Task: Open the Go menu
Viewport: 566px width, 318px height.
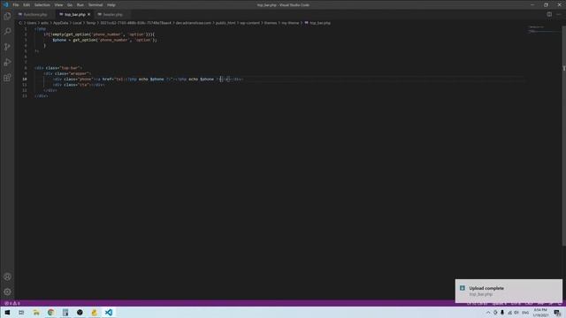Action: 70,5
